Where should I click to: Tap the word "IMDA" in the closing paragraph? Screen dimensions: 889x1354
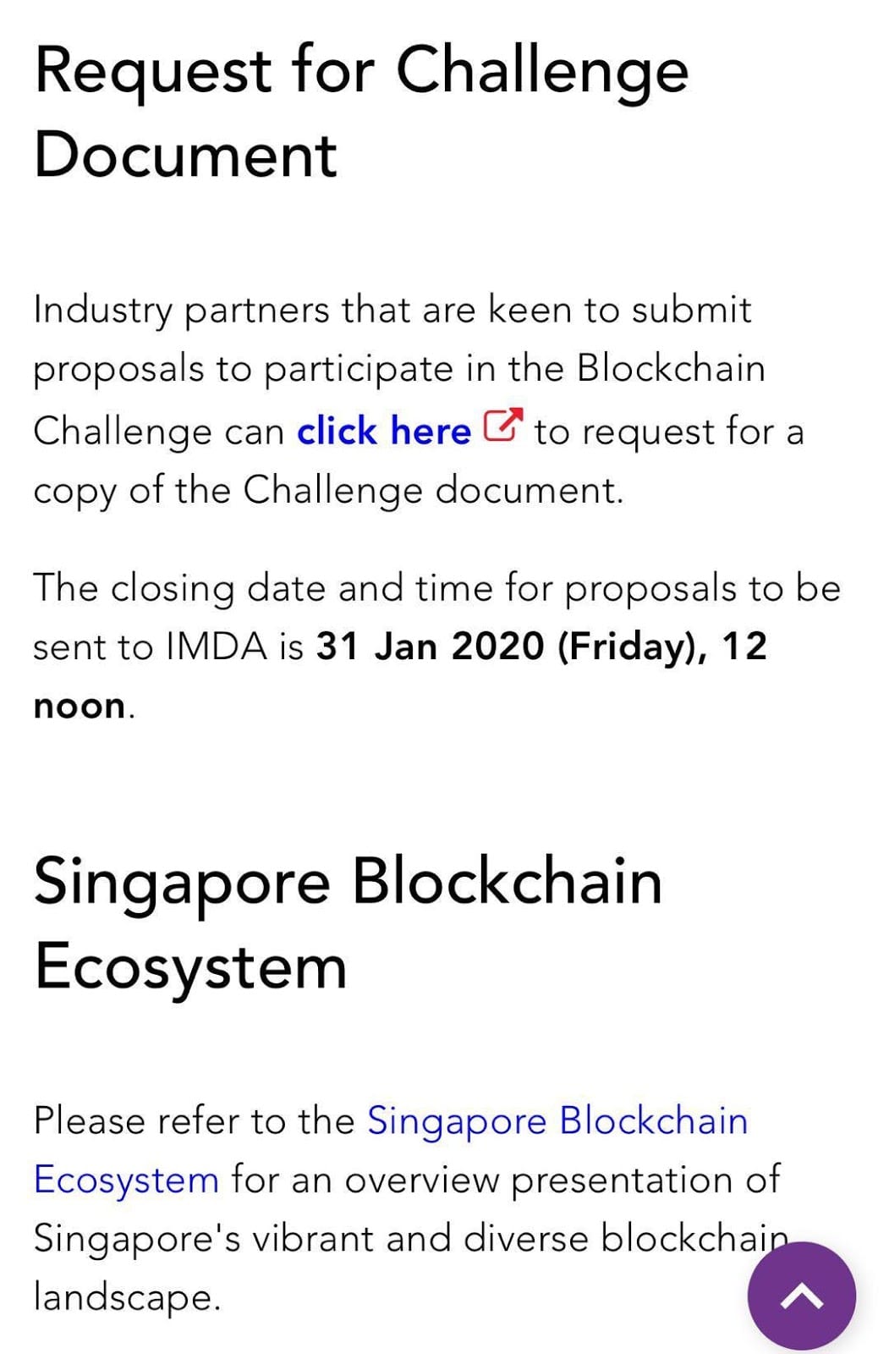coord(217,647)
